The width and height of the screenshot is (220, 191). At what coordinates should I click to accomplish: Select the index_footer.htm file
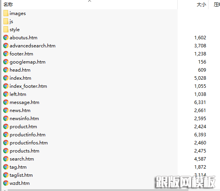[x=29, y=86]
